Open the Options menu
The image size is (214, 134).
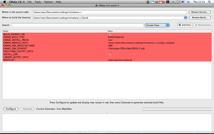[48, 2]
